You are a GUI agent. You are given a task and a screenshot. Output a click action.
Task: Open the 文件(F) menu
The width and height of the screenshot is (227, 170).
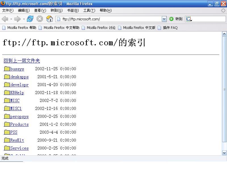pyautogui.click(x=8, y=10)
